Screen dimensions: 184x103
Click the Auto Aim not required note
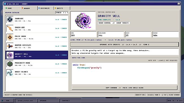point(163,61)
